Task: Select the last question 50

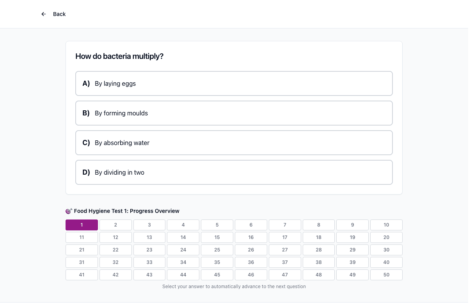Action: [x=386, y=275]
